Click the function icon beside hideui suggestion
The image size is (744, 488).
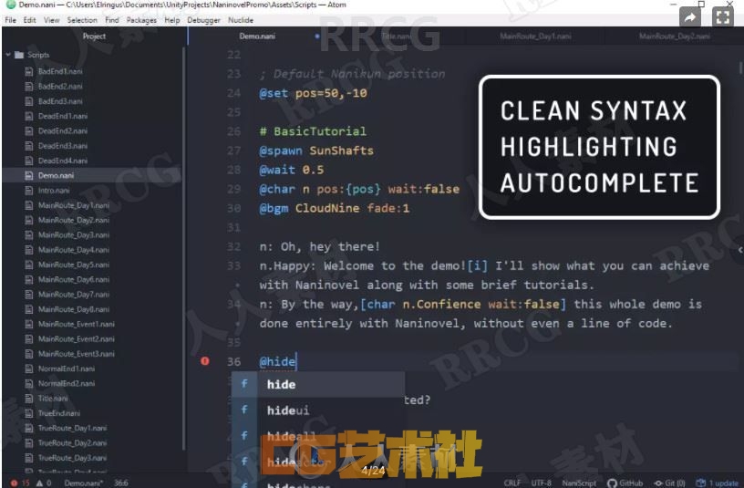tap(244, 410)
